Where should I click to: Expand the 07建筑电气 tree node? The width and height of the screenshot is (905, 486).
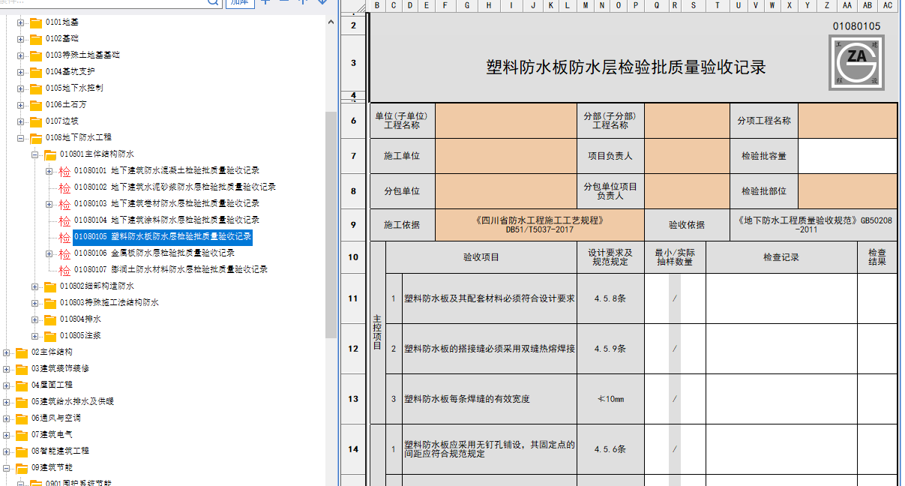pos(7,435)
